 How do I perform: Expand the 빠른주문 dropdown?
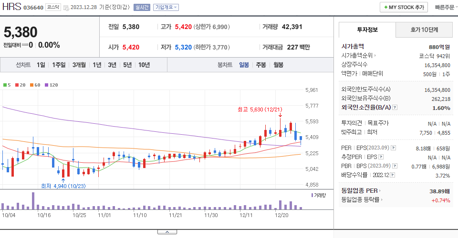pos(446,7)
